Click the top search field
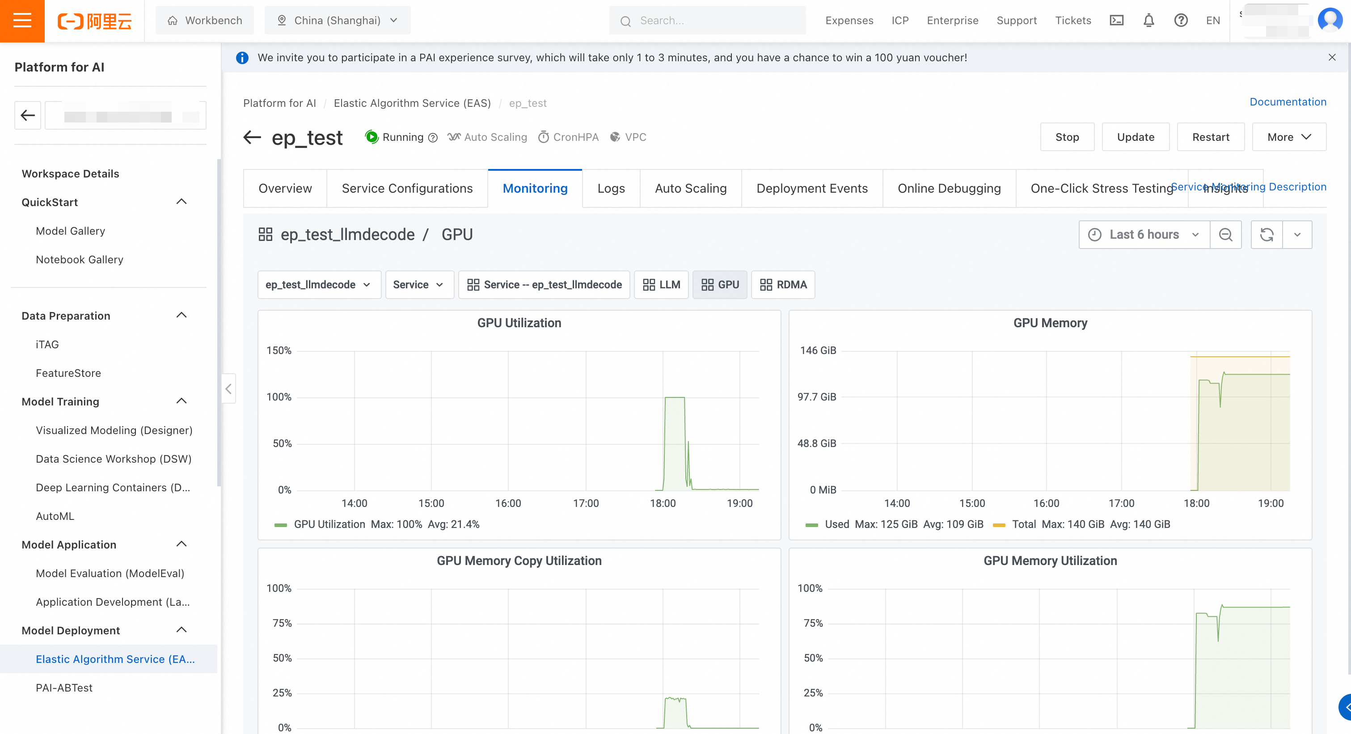Image resolution: width=1351 pixels, height=734 pixels. (713, 21)
